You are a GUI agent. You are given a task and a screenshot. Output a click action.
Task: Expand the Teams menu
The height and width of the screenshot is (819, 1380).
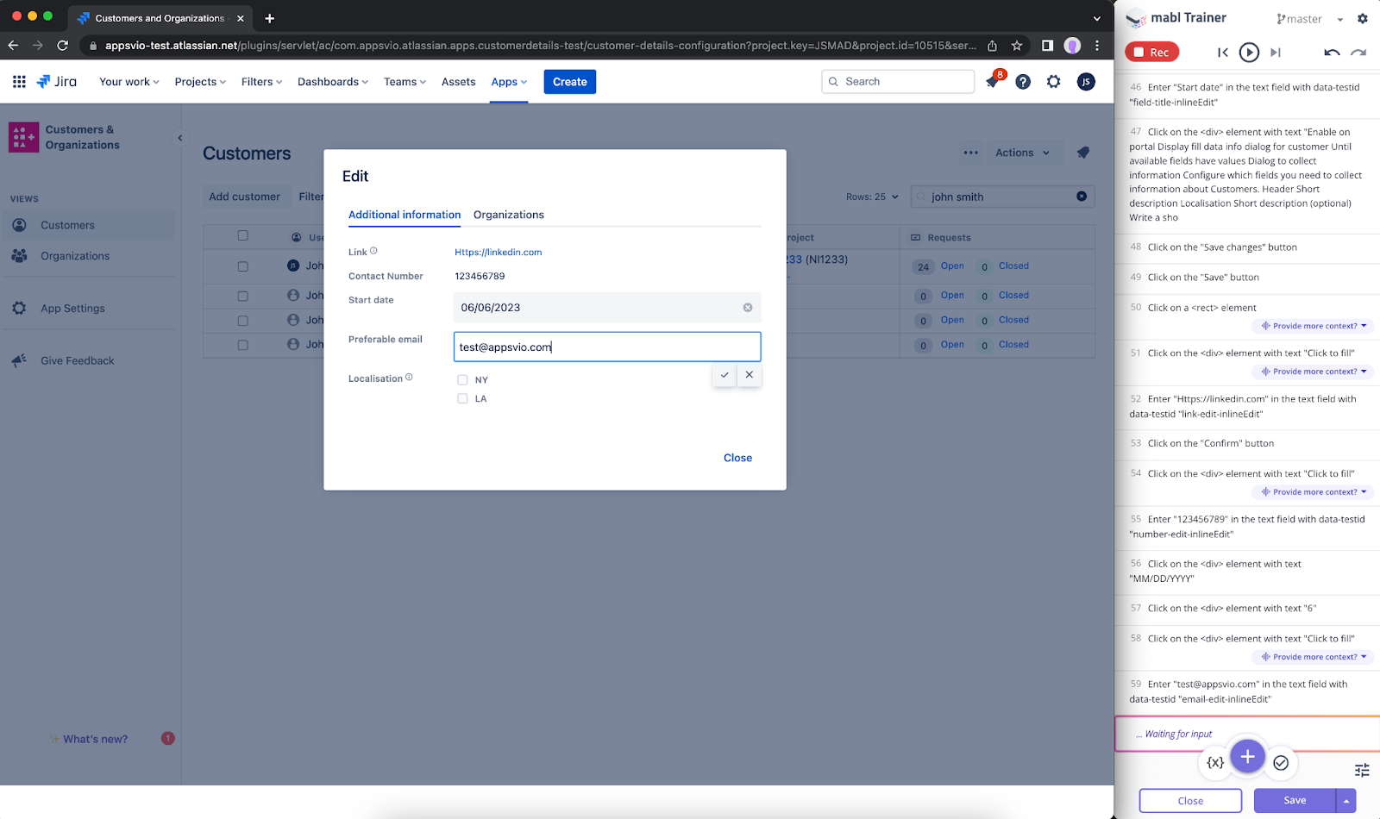point(405,82)
